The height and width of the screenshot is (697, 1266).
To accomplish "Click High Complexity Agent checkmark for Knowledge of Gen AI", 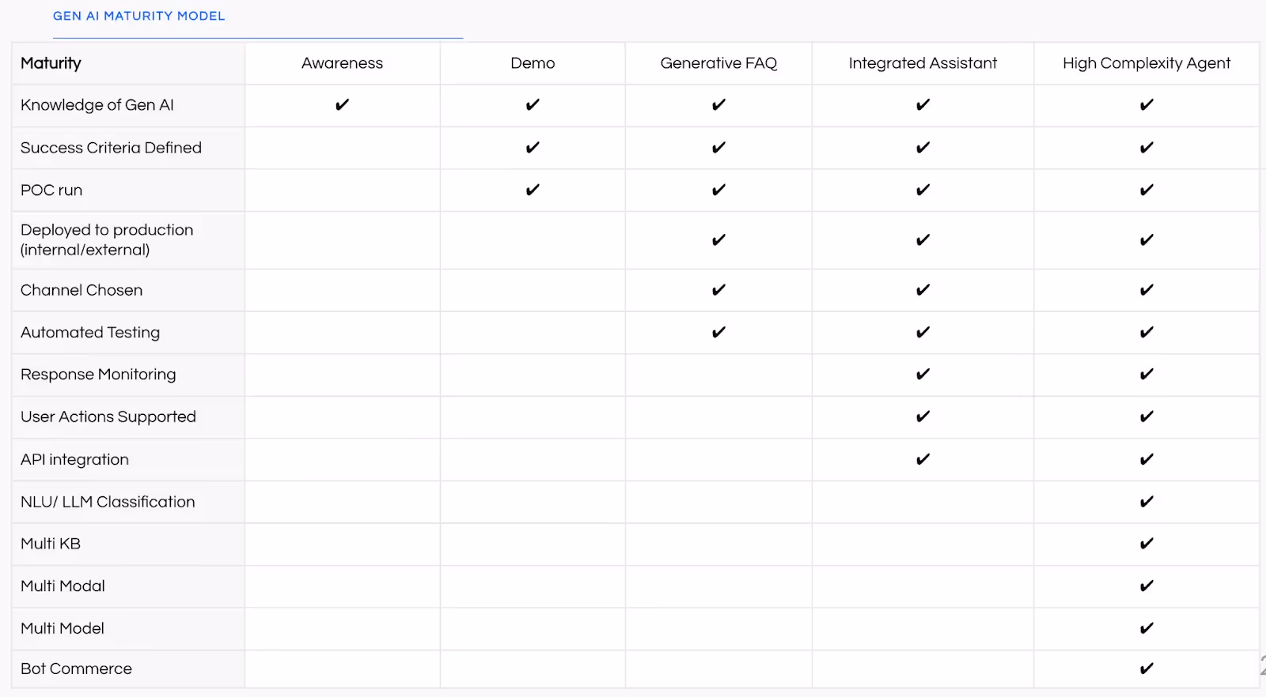I will [1147, 104].
